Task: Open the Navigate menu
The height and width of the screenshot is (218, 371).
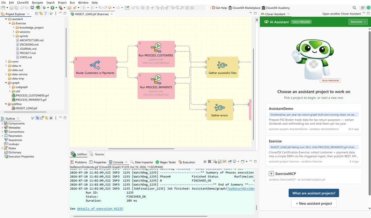Action: coord(37,3)
